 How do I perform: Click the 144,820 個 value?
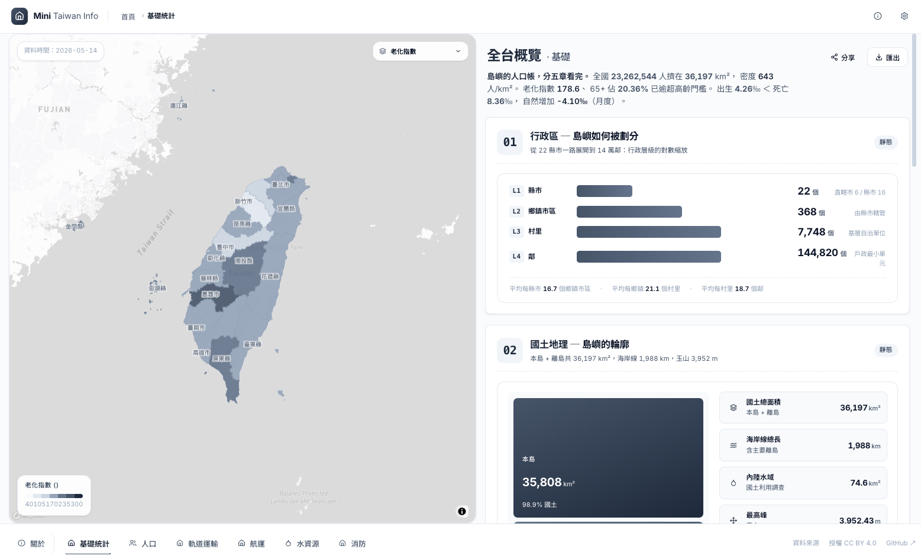coord(822,253)
